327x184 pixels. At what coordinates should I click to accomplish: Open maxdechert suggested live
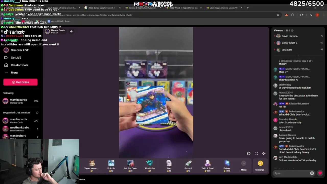tap(20, 136)
